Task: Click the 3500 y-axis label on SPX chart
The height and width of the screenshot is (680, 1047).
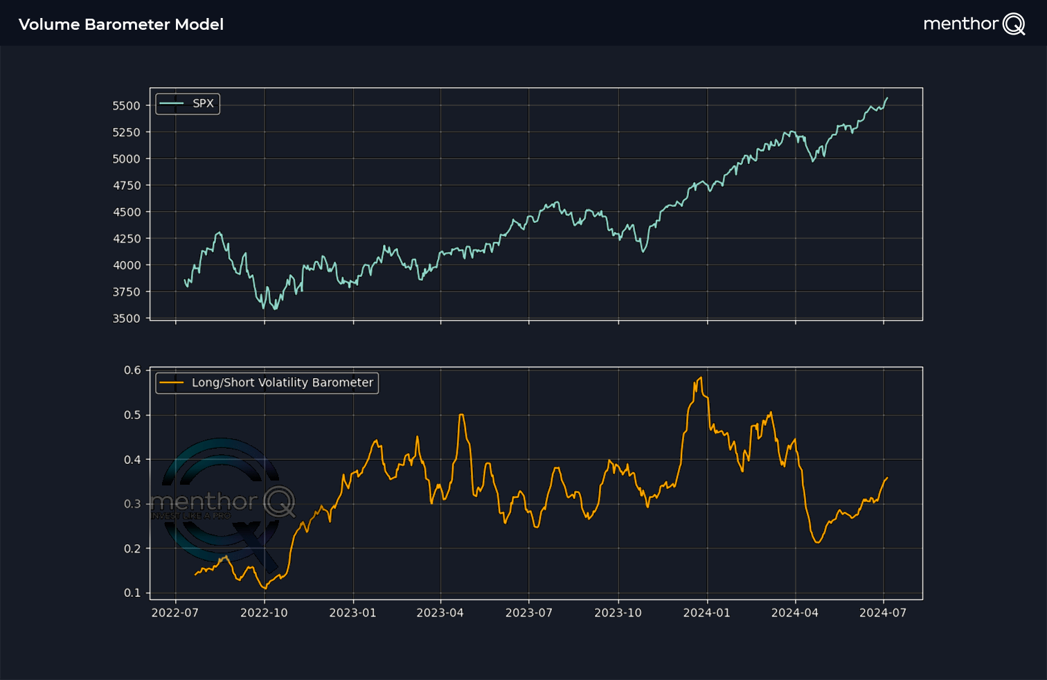Action: (126, 319)
